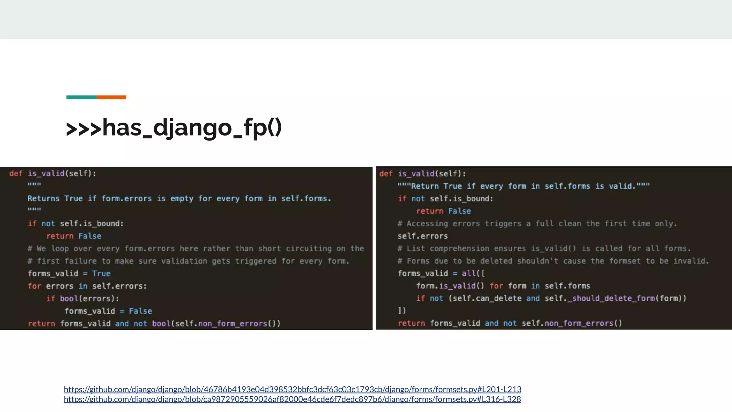Click "return False" in the left code block

(74, 236)
